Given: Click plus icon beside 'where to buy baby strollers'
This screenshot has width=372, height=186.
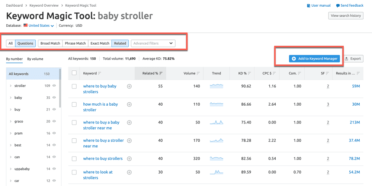Looking at the screenshot, I should [x=129, y=86].
